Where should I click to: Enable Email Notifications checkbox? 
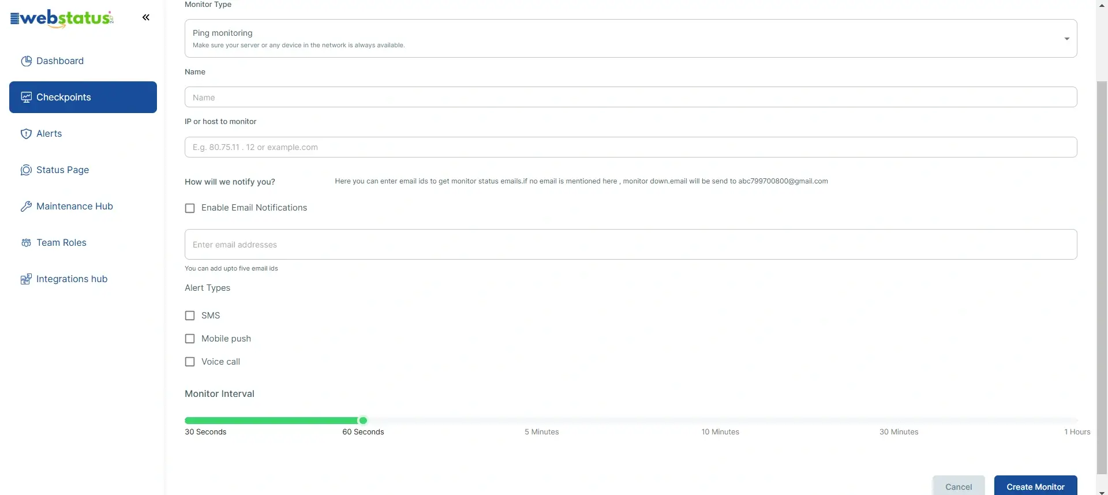click(190, 208)
